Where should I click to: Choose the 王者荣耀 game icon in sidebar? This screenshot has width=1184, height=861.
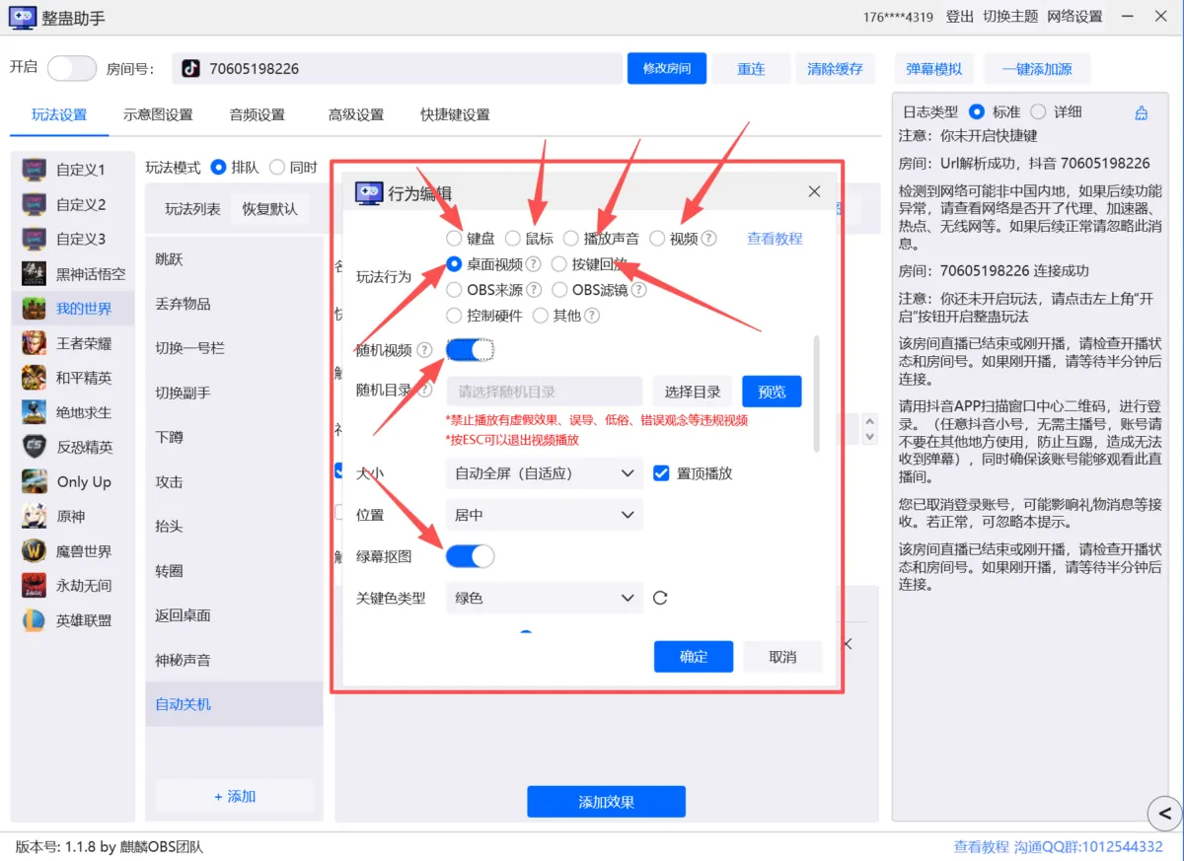pyautogui.click(x=35, y=343)
